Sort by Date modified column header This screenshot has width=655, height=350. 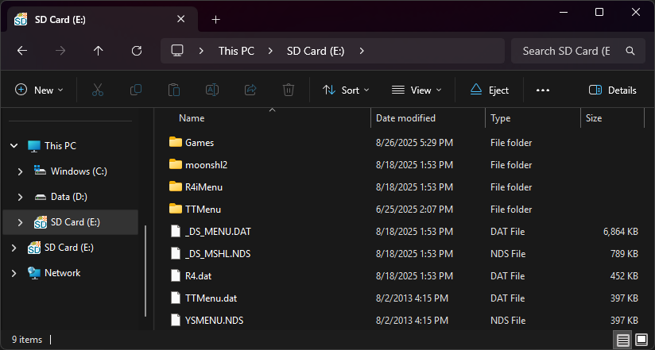point(405,118)
